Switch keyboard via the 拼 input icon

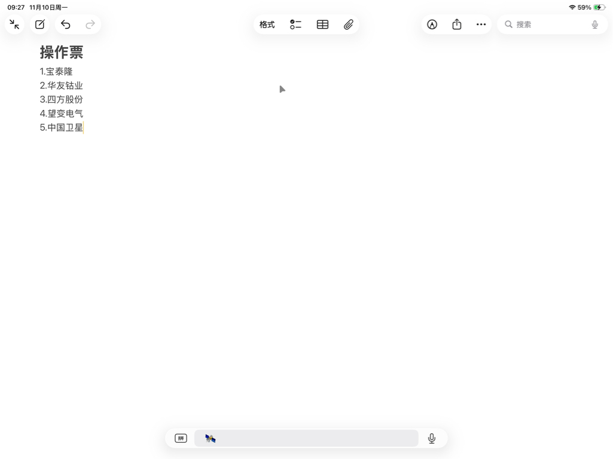coord(181,438)
